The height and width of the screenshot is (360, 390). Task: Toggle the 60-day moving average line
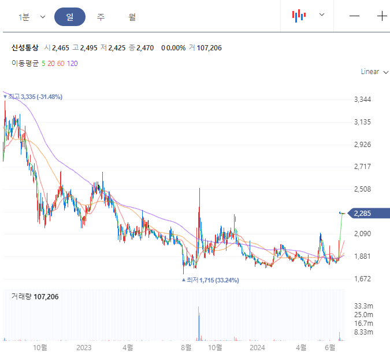pyautogui.click(x=61, y=64)
